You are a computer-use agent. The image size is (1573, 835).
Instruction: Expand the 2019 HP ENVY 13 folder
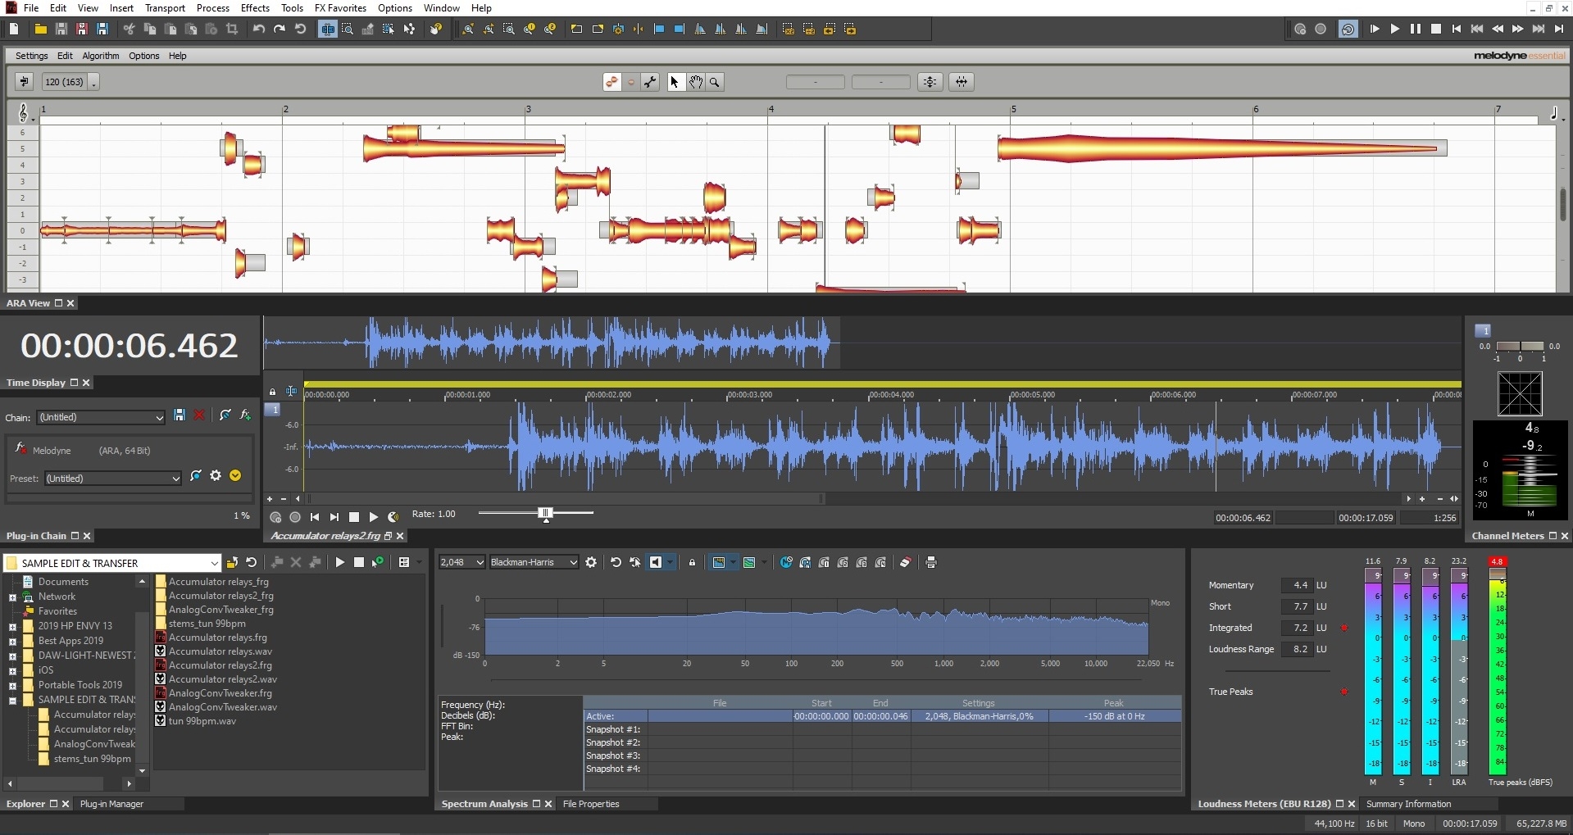(12, 627)
